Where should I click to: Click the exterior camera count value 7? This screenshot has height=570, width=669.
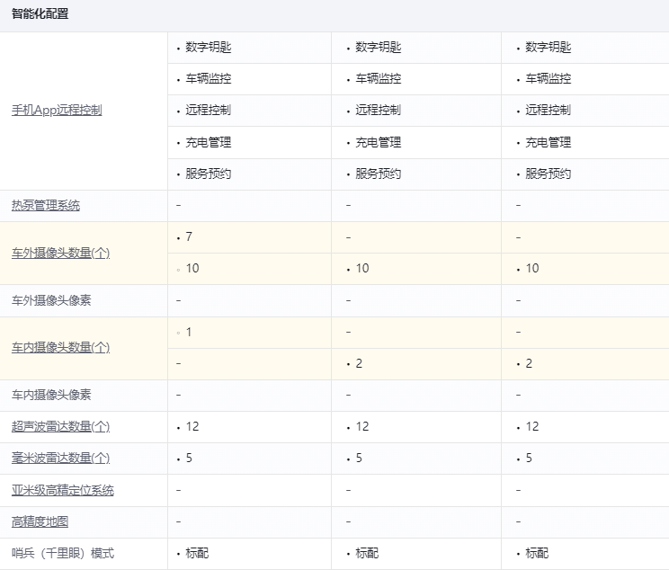pyautogui.click(x=189, y=237)
